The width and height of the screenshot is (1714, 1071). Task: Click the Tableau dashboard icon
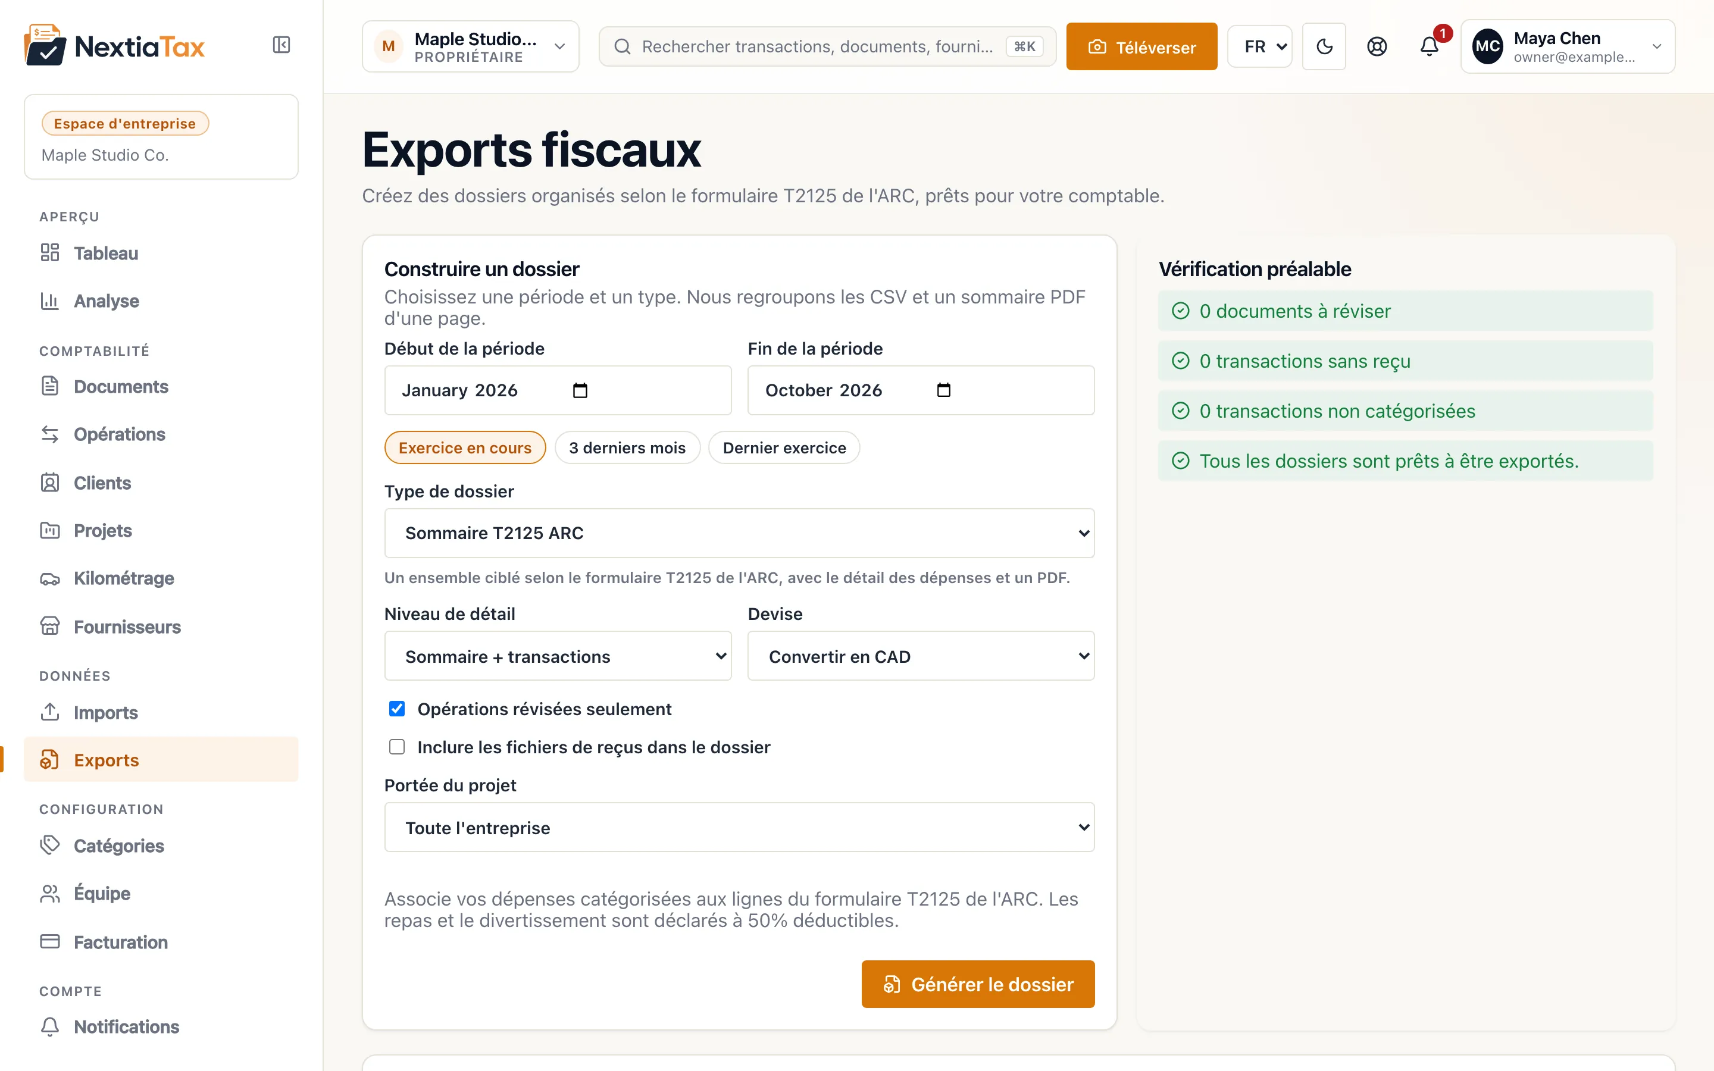coord(49,253)
